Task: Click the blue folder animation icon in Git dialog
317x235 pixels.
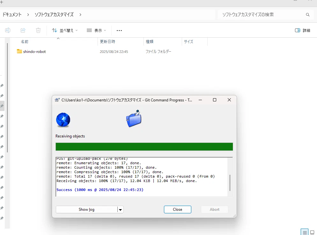Action: pyautogui.click(x=134, y=119)
